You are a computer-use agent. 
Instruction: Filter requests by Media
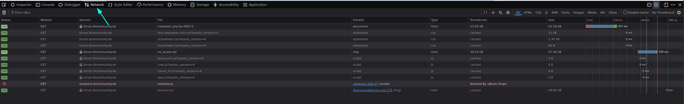click(592, 13)
